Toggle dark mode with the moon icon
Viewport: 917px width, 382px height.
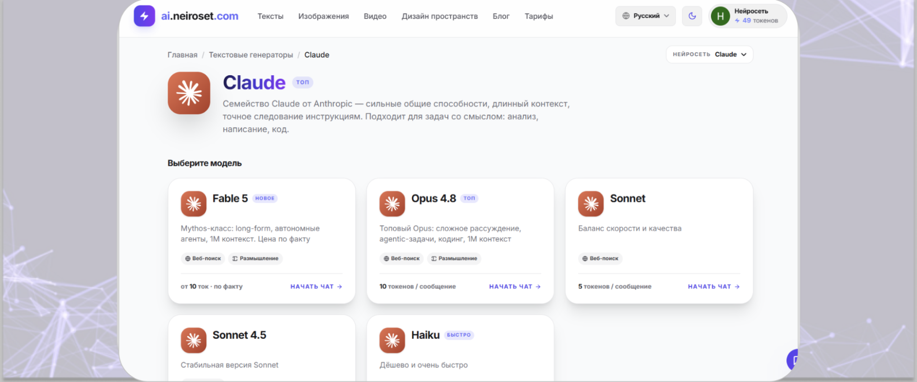pyautogui.click(x=692, y=16)
